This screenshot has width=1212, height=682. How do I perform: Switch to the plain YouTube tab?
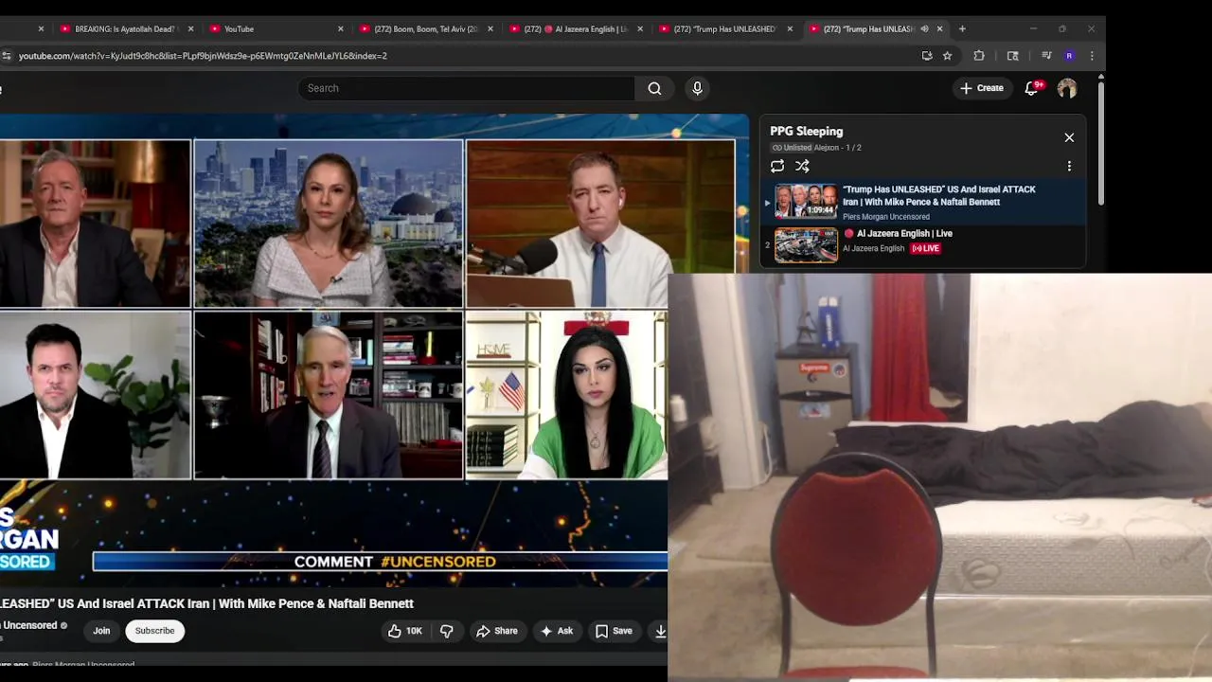coord(274,28)
